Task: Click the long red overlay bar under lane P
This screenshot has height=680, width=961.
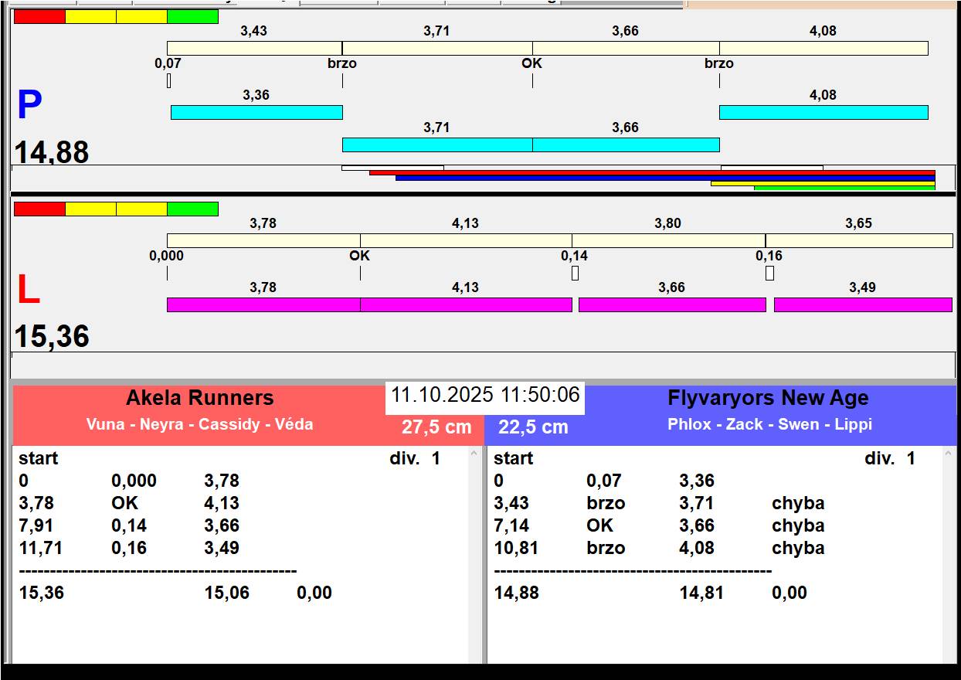Action: pos(652,173)
